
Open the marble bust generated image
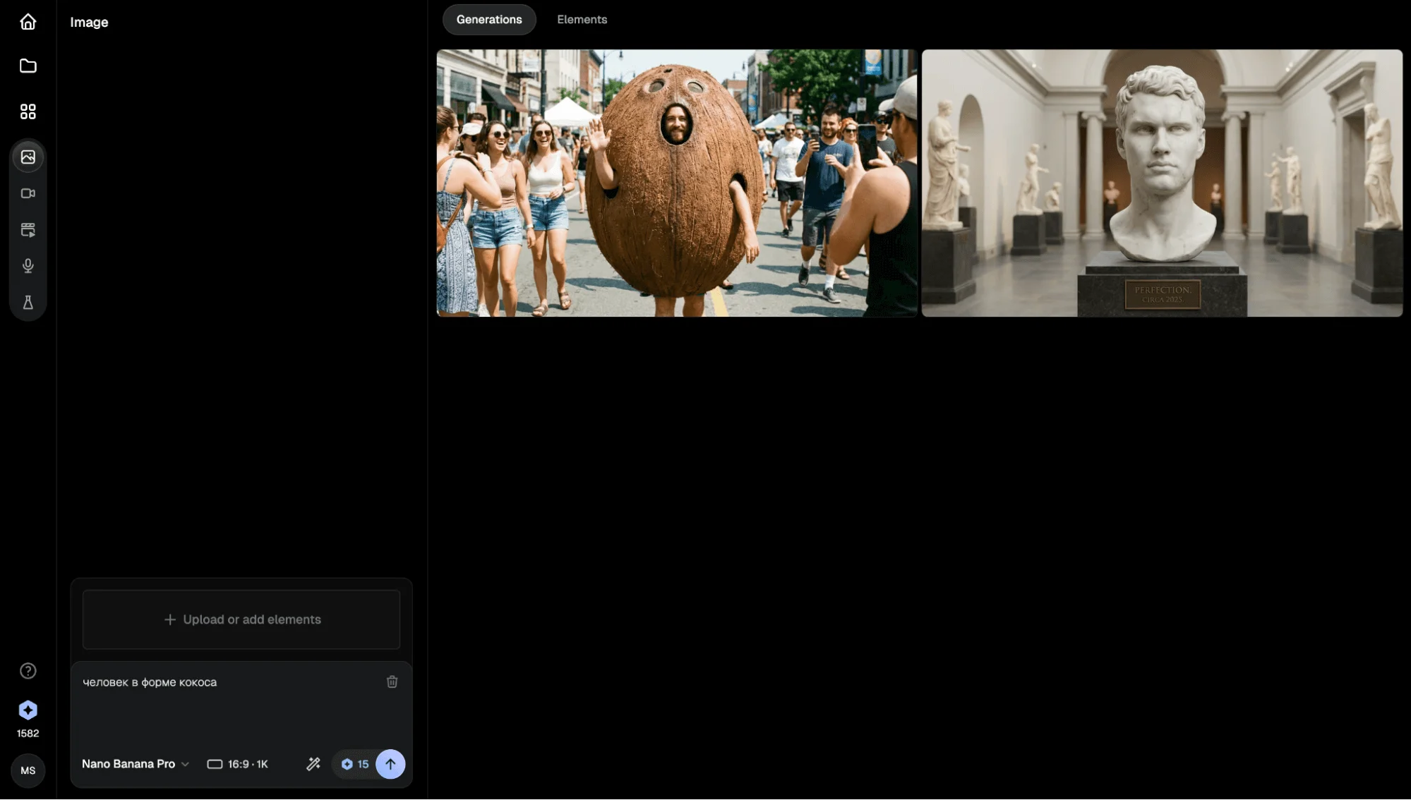(x=1162, y=183)
